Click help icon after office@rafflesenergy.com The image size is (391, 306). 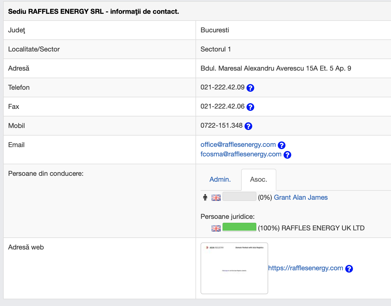click(281, 145)
